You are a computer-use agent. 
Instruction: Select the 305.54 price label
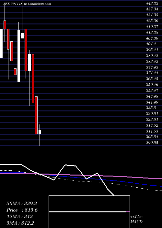(152, 137)
